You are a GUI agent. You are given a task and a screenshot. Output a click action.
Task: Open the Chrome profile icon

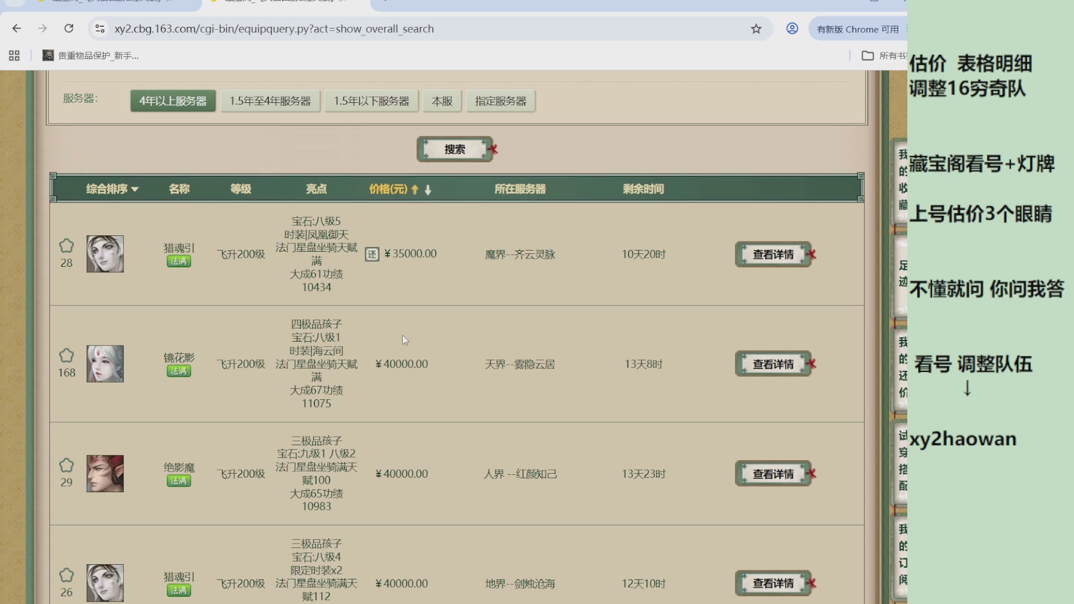792,29
